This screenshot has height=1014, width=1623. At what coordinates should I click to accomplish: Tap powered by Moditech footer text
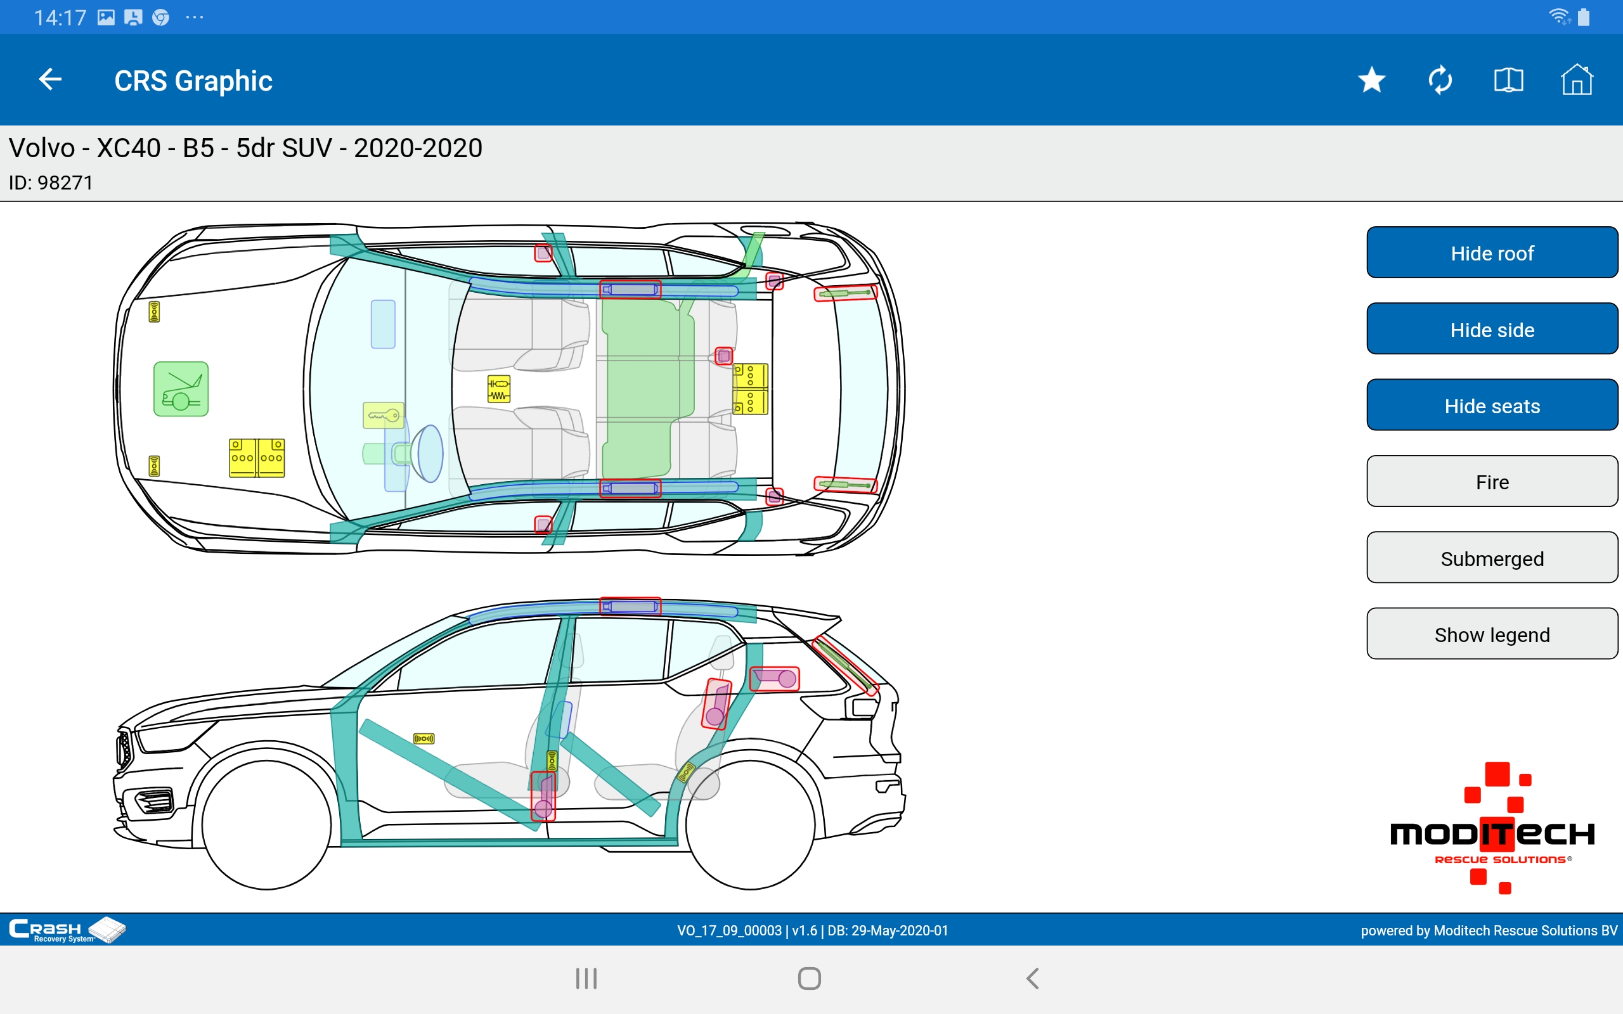click(x=1489, y=930)
